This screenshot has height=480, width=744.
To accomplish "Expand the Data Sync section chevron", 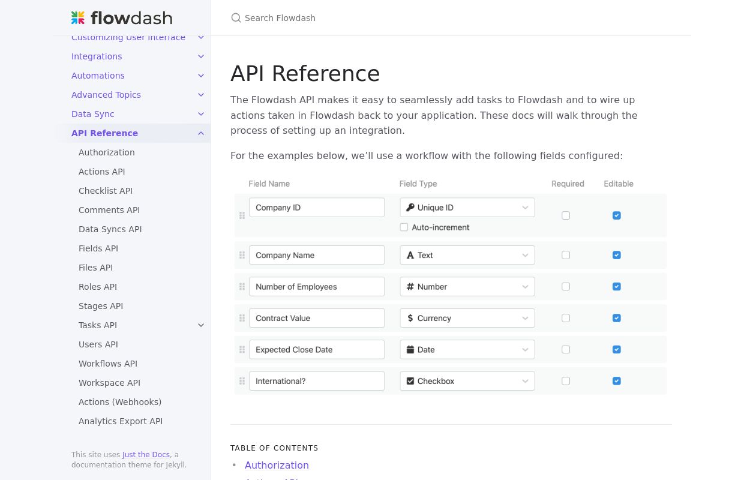I will pos(201,114).
